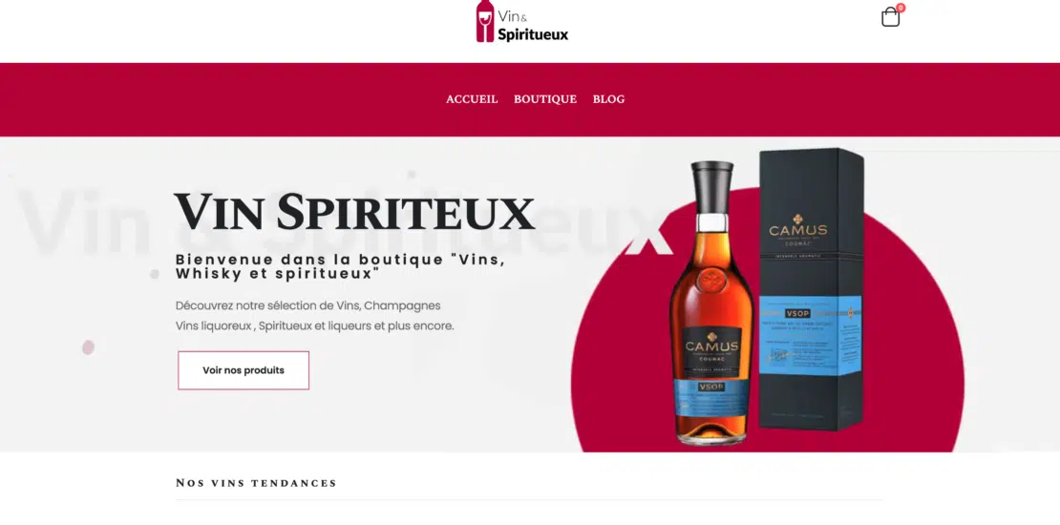
Task: Click the wine bottle logo icon
Action: point(485,21)
